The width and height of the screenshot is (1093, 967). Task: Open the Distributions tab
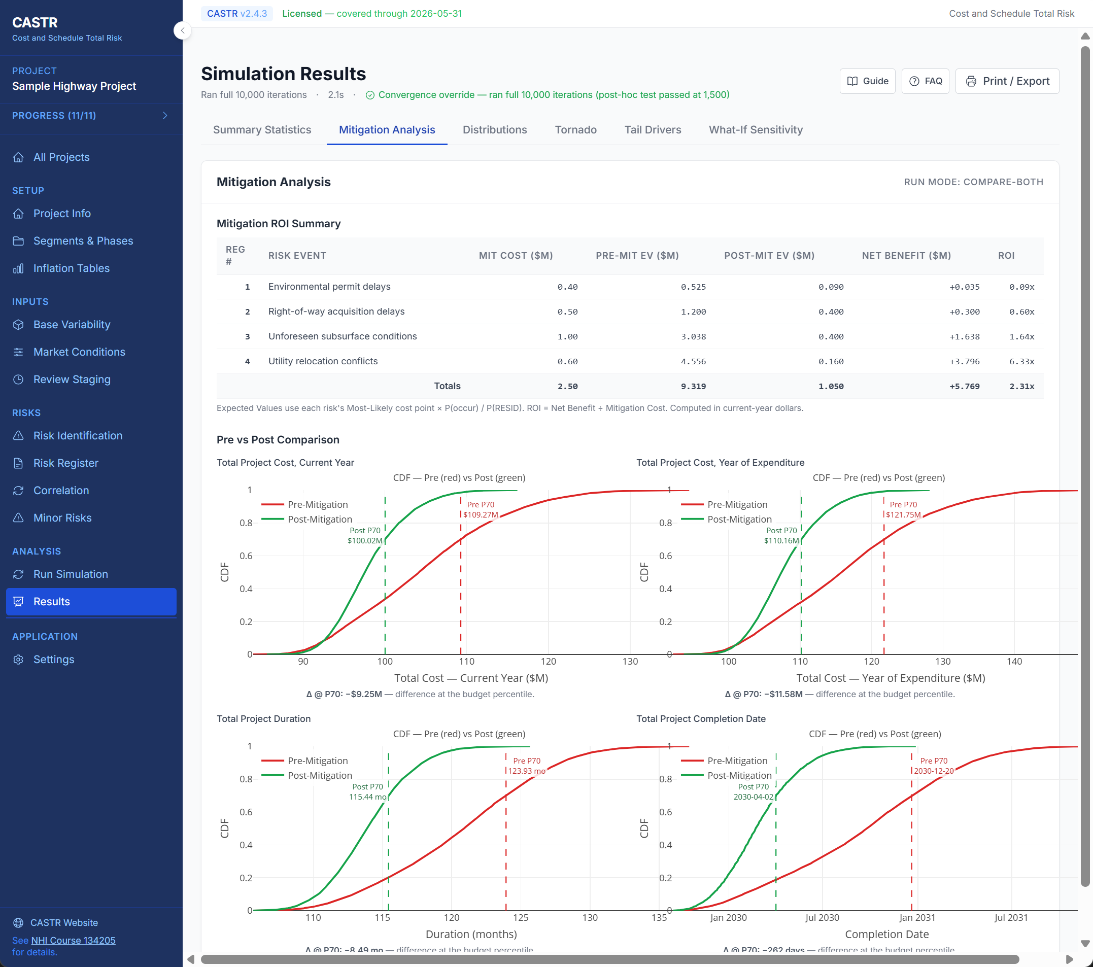point(495,129)
